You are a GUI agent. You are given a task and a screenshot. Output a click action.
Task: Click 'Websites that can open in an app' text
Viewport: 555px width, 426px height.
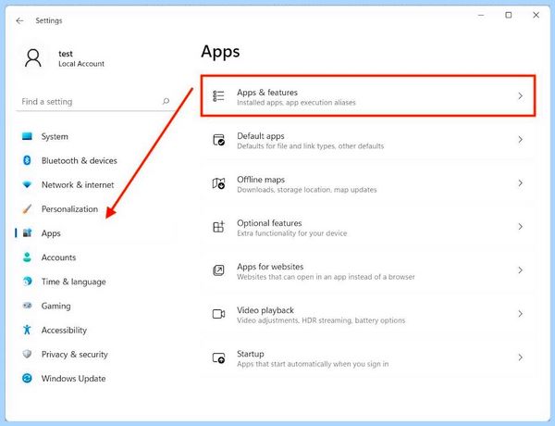tap(326, 277)
